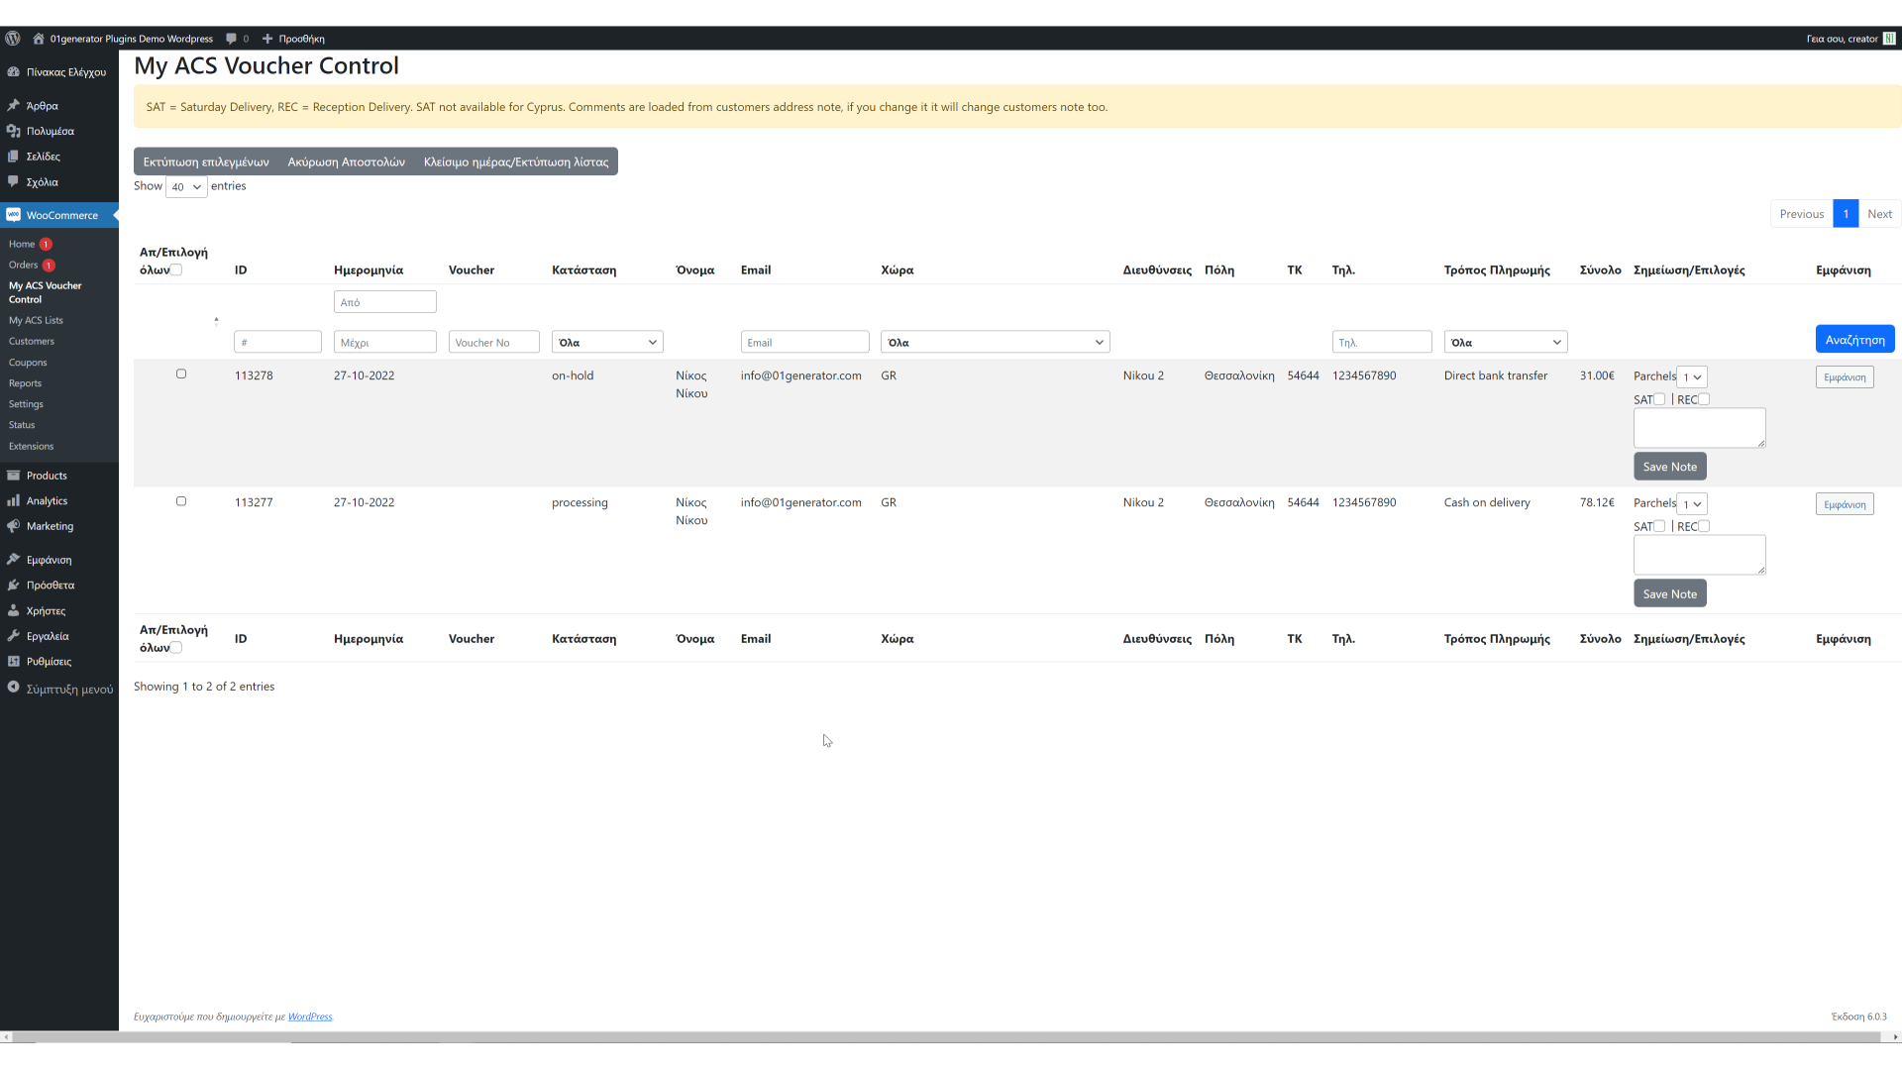This screenshot has width=1902, height=1070.
Task: Open the Products menu icon
Action: click(13, 476)
